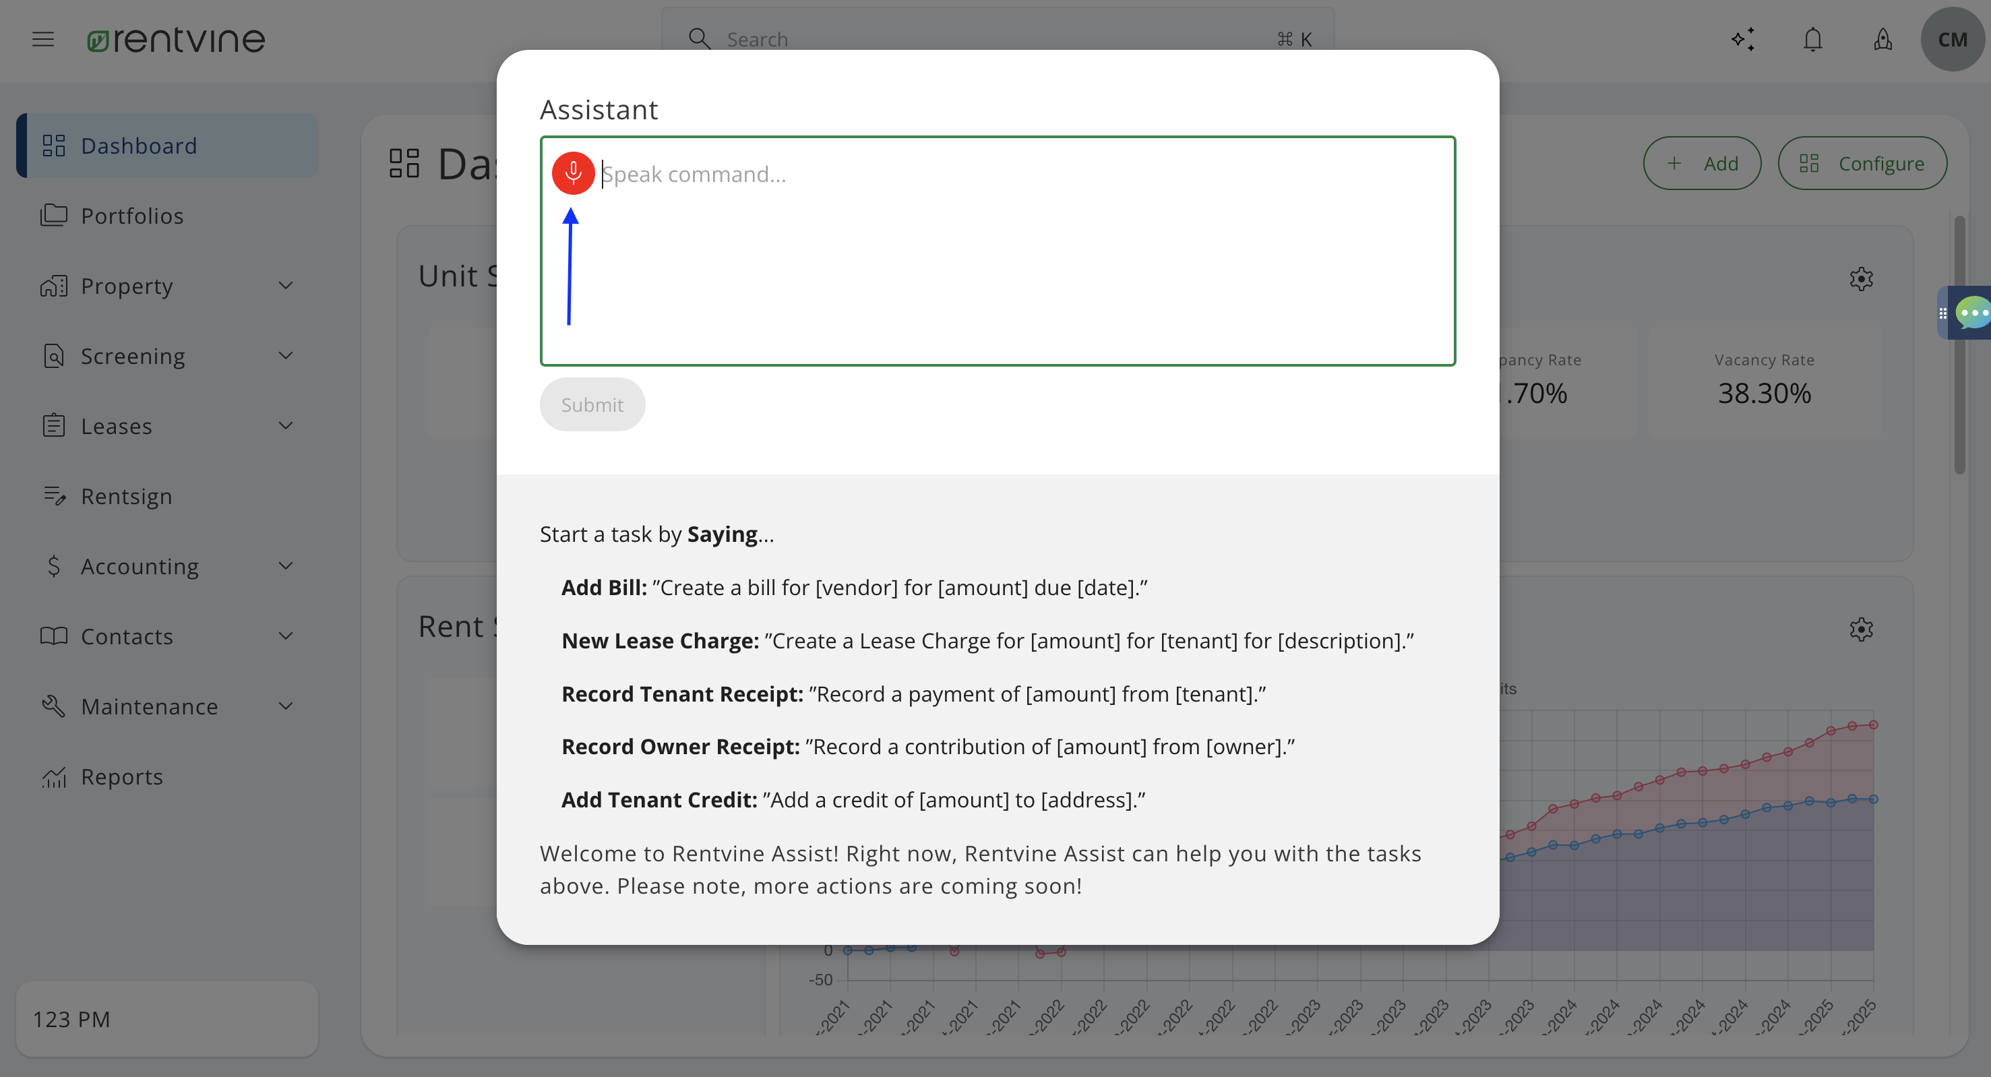Image resolution: width=1991 pixels, height=1077 pixels.
Task: Click the red microphone record button
Action: (573, 173)
